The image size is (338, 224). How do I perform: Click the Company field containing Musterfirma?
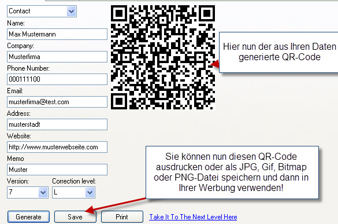point(57,57)
